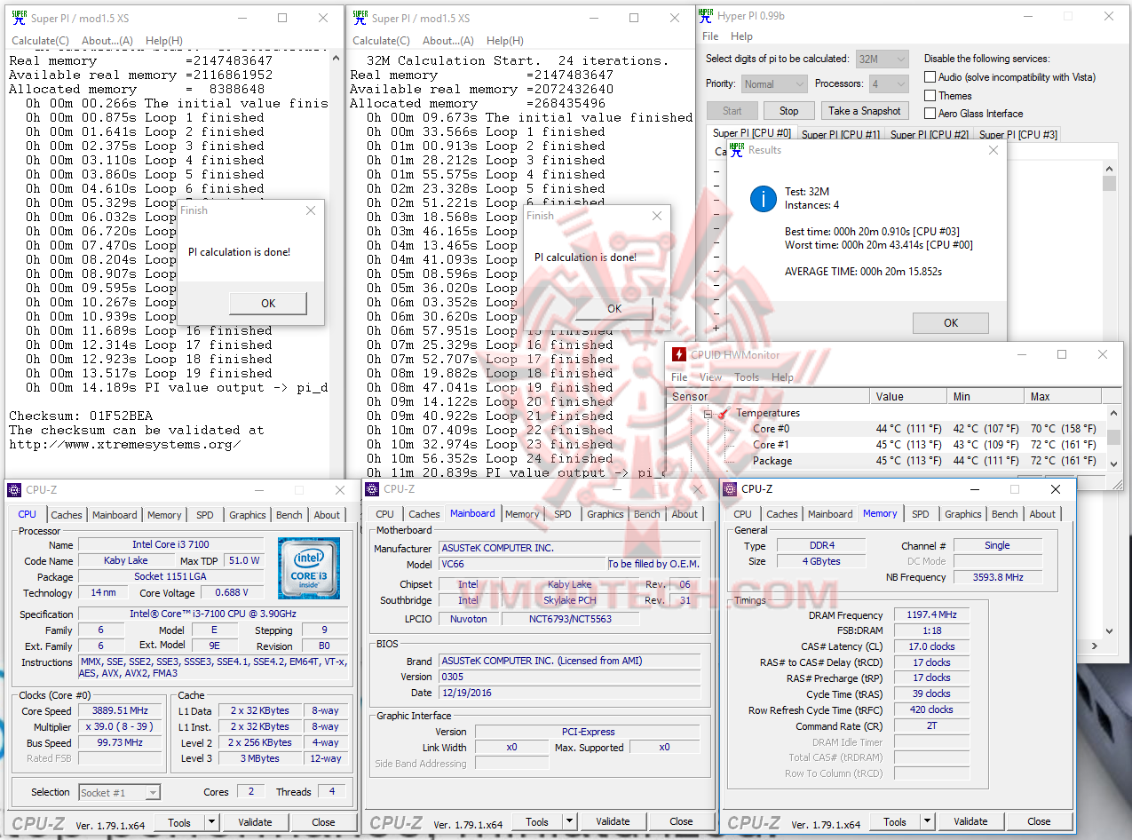The image size is (1132, 840).
Task: Click the CPU-Z icon in the Memory window title
Action: coord(731,488)
